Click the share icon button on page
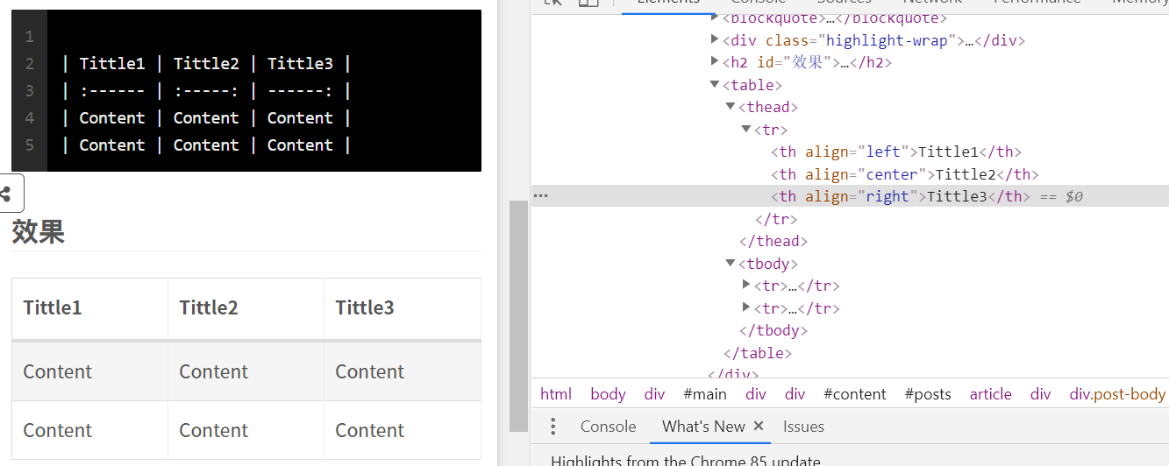This screenshot has height=466, width=1169. 7,194
